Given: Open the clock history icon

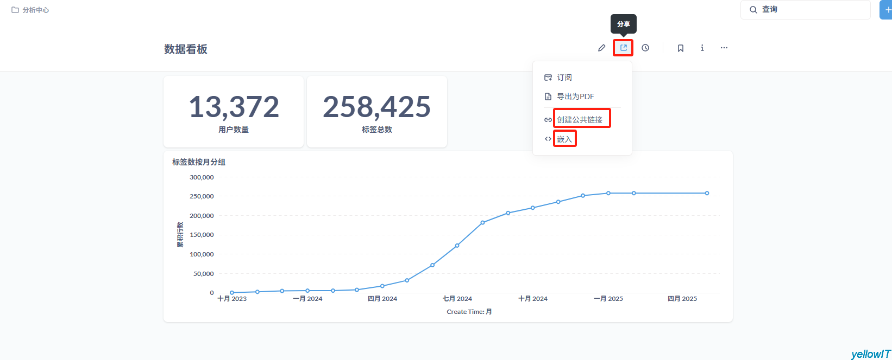Looking at the screenshot, I should [645, 48].
